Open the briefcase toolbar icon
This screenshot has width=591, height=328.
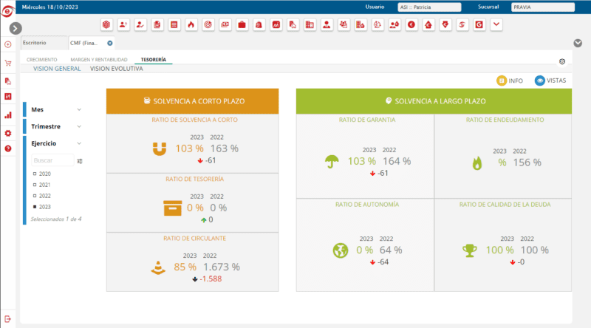pyautogui.click(x=242, y=25)
